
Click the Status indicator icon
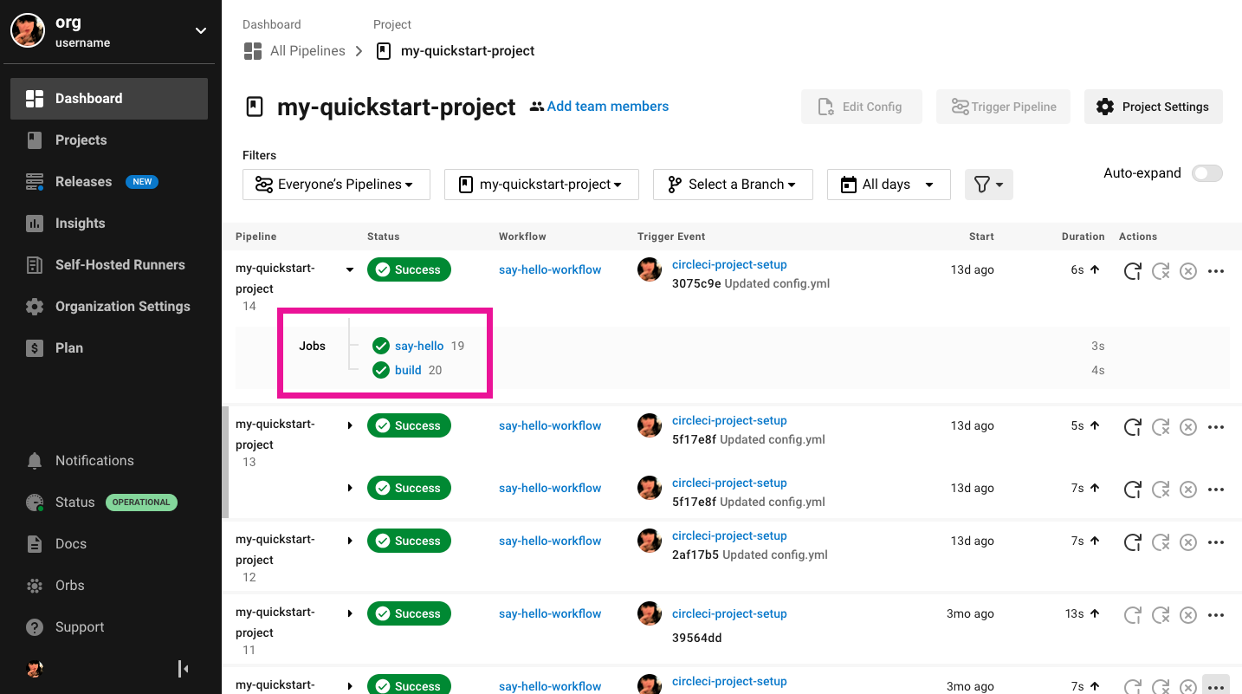tap(35, 503)
